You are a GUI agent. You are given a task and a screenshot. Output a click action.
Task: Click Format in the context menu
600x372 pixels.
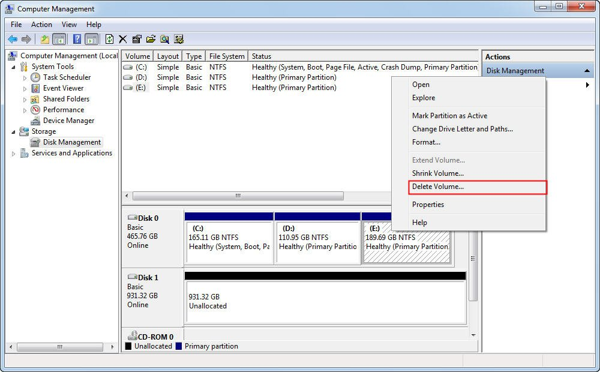click(x=426, y=142)
